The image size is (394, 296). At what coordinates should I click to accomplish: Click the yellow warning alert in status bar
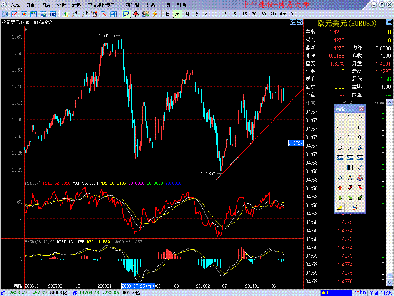pos(326,293)
